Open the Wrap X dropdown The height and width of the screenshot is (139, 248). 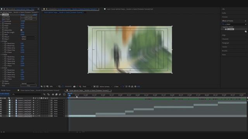pyautogui.click(x=28, y=37)
